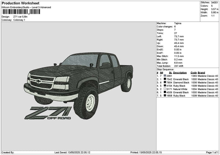Viewport: 220px width, 155px height.
Task: Click the Color changes value '6'
Action: [175, 27]
